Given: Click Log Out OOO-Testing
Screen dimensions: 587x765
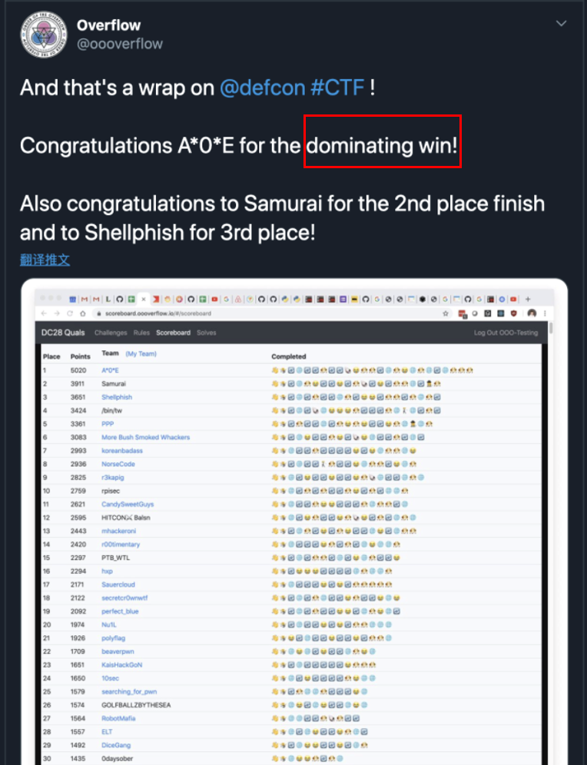Looking at the screenshot, I should pyautogui.click(x=506, y=333).
